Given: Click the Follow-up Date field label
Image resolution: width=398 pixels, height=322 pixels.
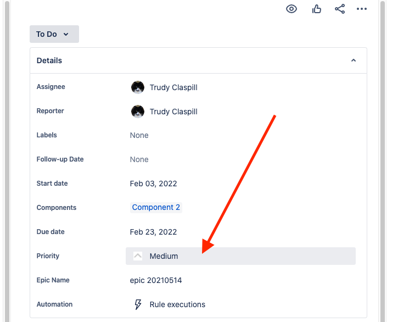Looking at the screenshot, I should (x=60, y=159).
